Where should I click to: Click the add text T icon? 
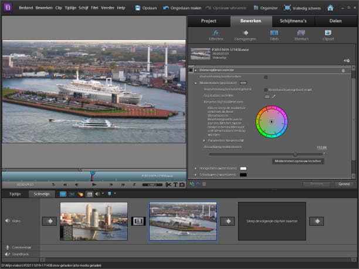pos(175,184)
